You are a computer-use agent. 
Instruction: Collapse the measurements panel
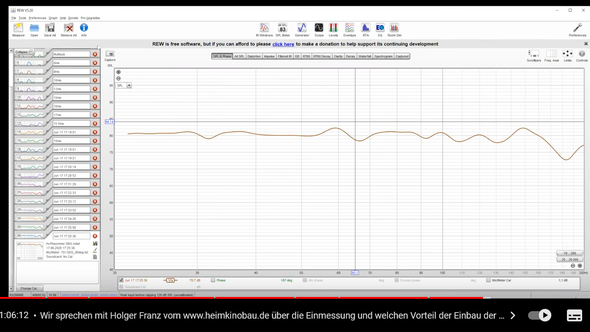click(x=24, y=52)
